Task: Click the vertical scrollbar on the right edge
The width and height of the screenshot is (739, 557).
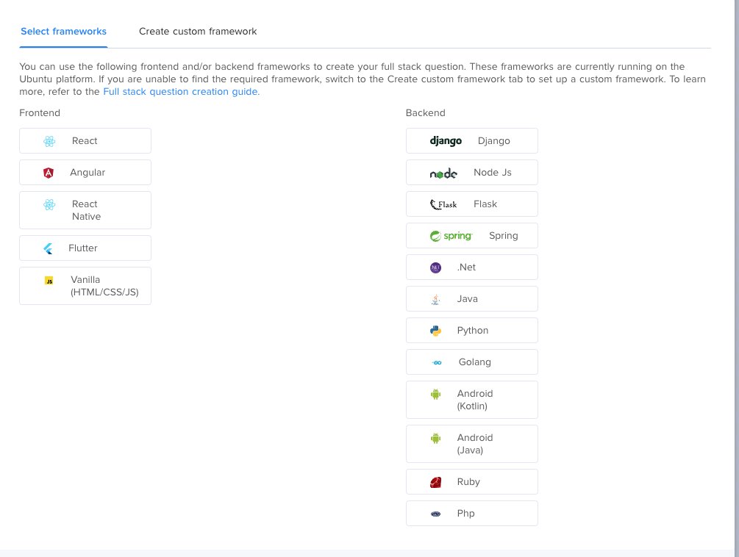Action: 736,278
